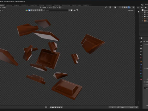Open the Tool properties tab
This screenshot has height=111, width=148.
(141, 42)
